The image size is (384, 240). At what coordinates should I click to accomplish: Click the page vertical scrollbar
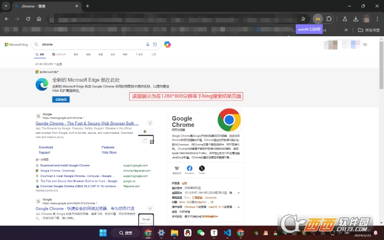381,65
